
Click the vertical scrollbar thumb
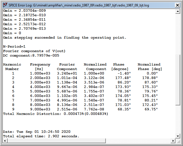178,80
